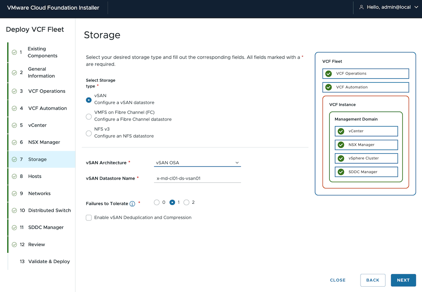422x292 pixels.
Task: Click the Next button
Action: pyautogui.click(x=403, y=280)
